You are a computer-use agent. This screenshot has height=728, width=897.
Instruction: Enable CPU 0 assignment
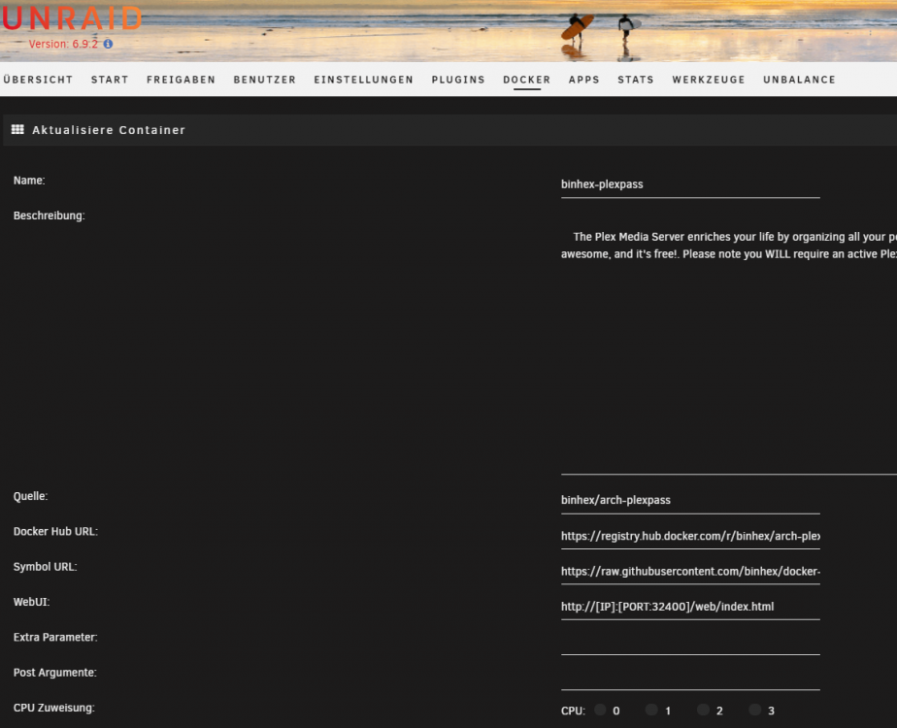(x=600, y=710)
